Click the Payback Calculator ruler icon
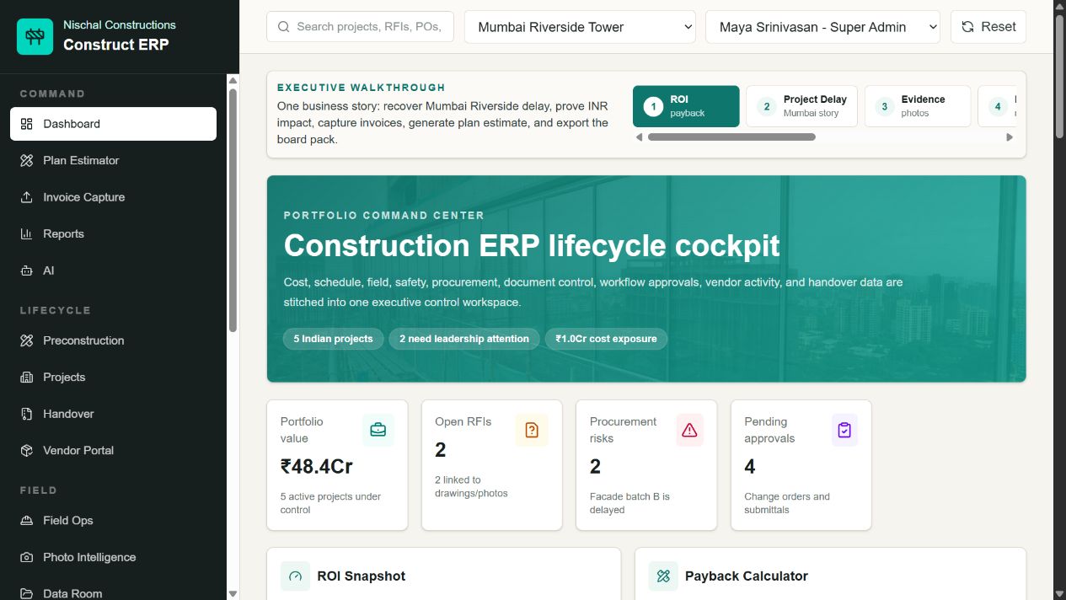1066x600 pixels. point(663,576)
